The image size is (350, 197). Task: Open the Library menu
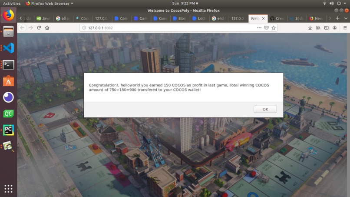tap(318, 28)
